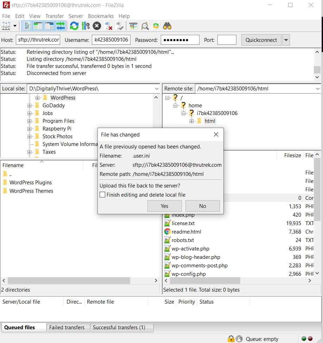
Task: Click the html folder icon in remote tree
Action: pos(199,121)
